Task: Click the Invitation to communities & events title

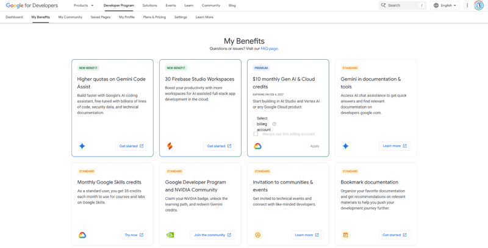Action: pos(283,186)
